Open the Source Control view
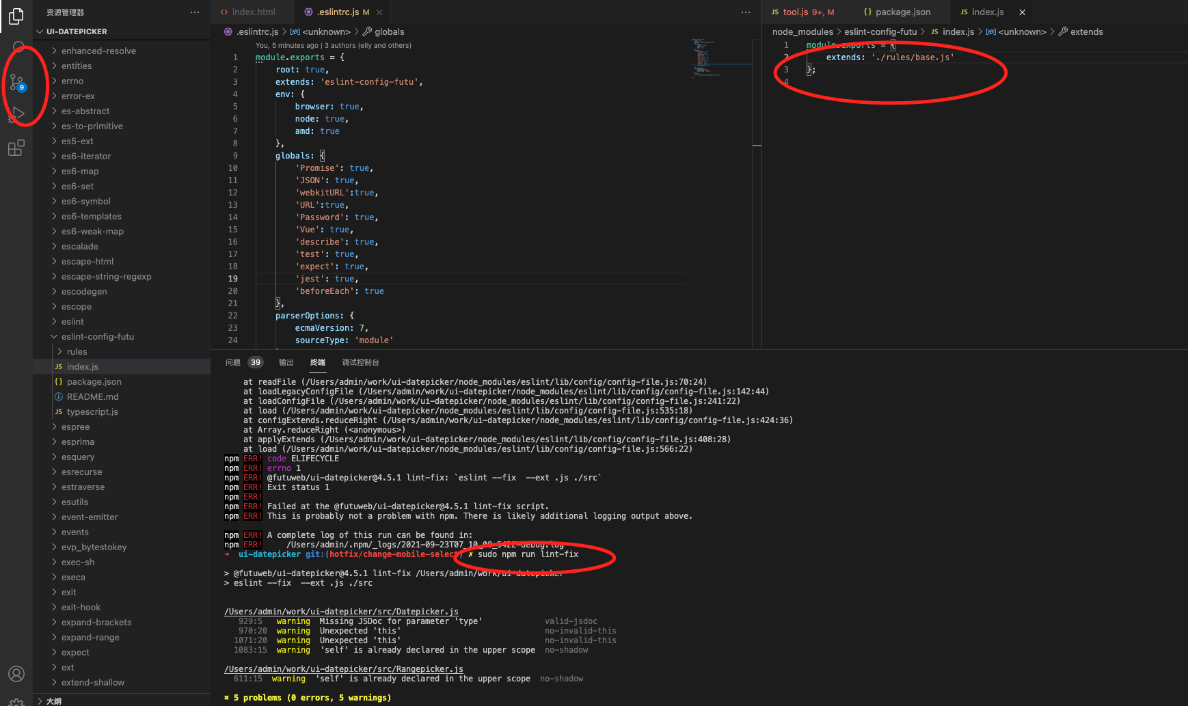The image size is (1188, 706). click(x=16, y=83)
